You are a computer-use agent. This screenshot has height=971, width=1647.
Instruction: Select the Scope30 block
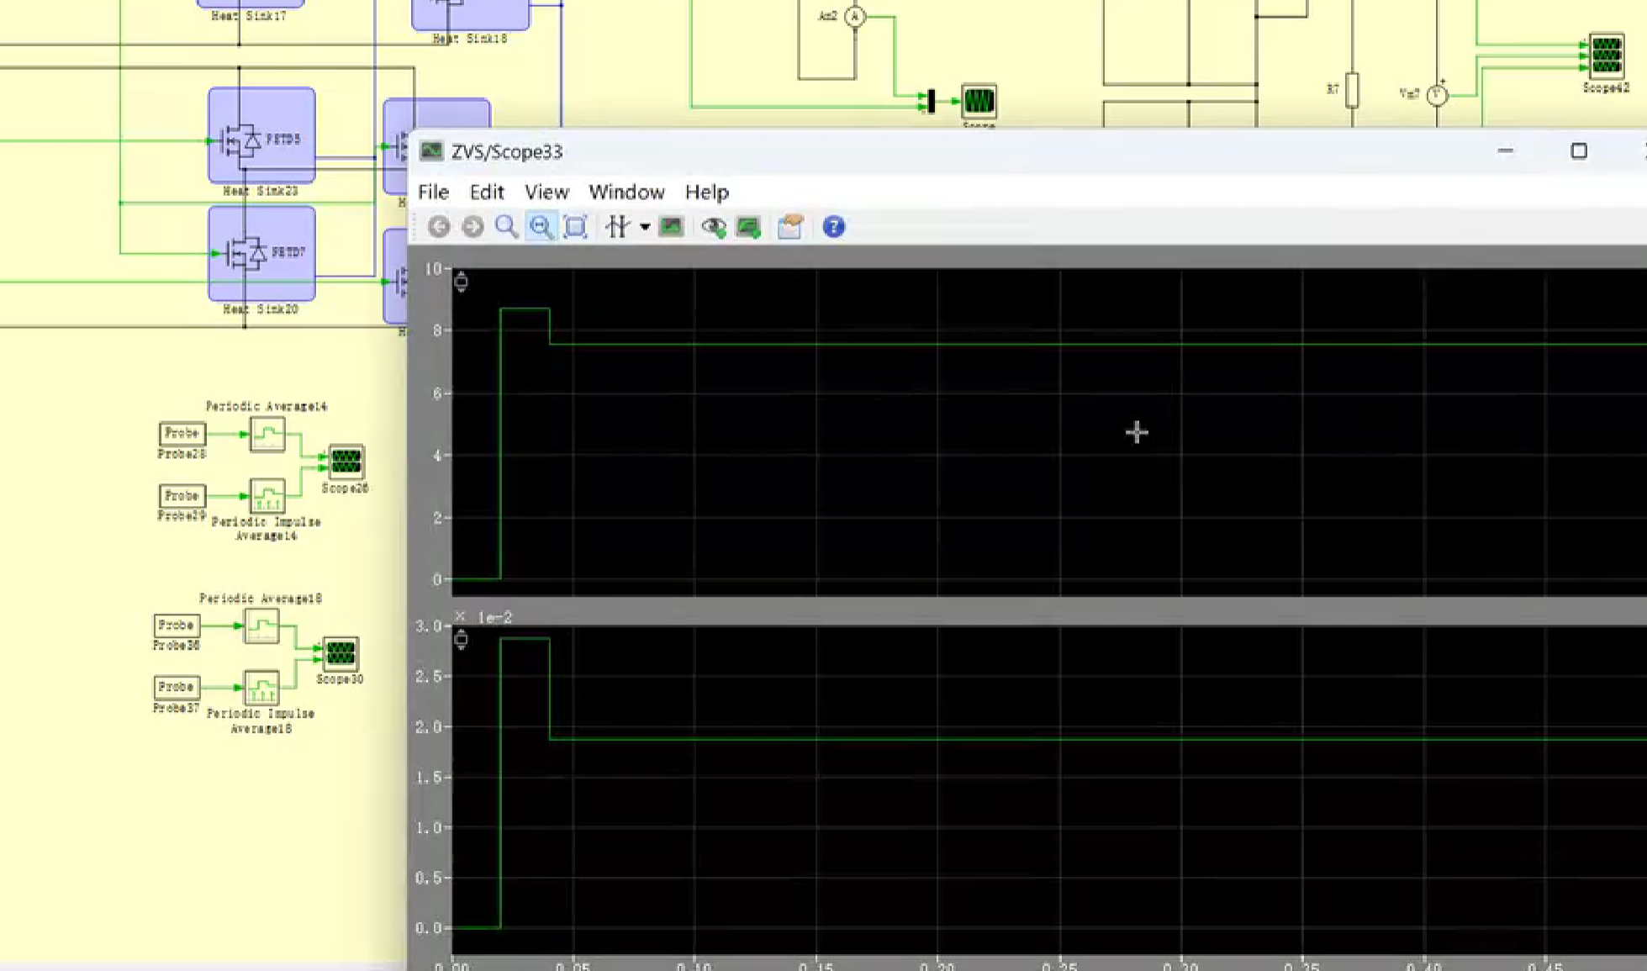(x=340, y=653)
